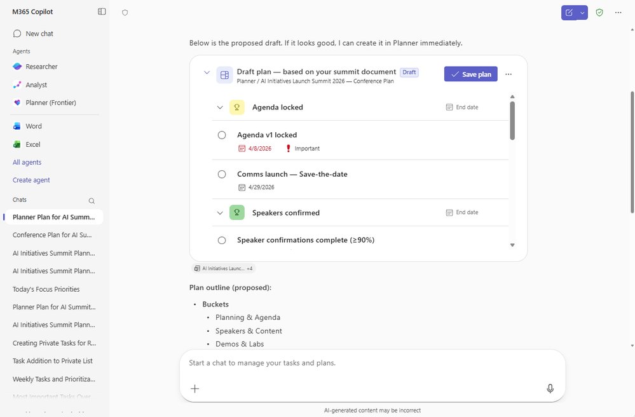The width and height of the screenshot is (635, 417).
Task: Collapse the Agenda locked section
Action: click(219, 107)
